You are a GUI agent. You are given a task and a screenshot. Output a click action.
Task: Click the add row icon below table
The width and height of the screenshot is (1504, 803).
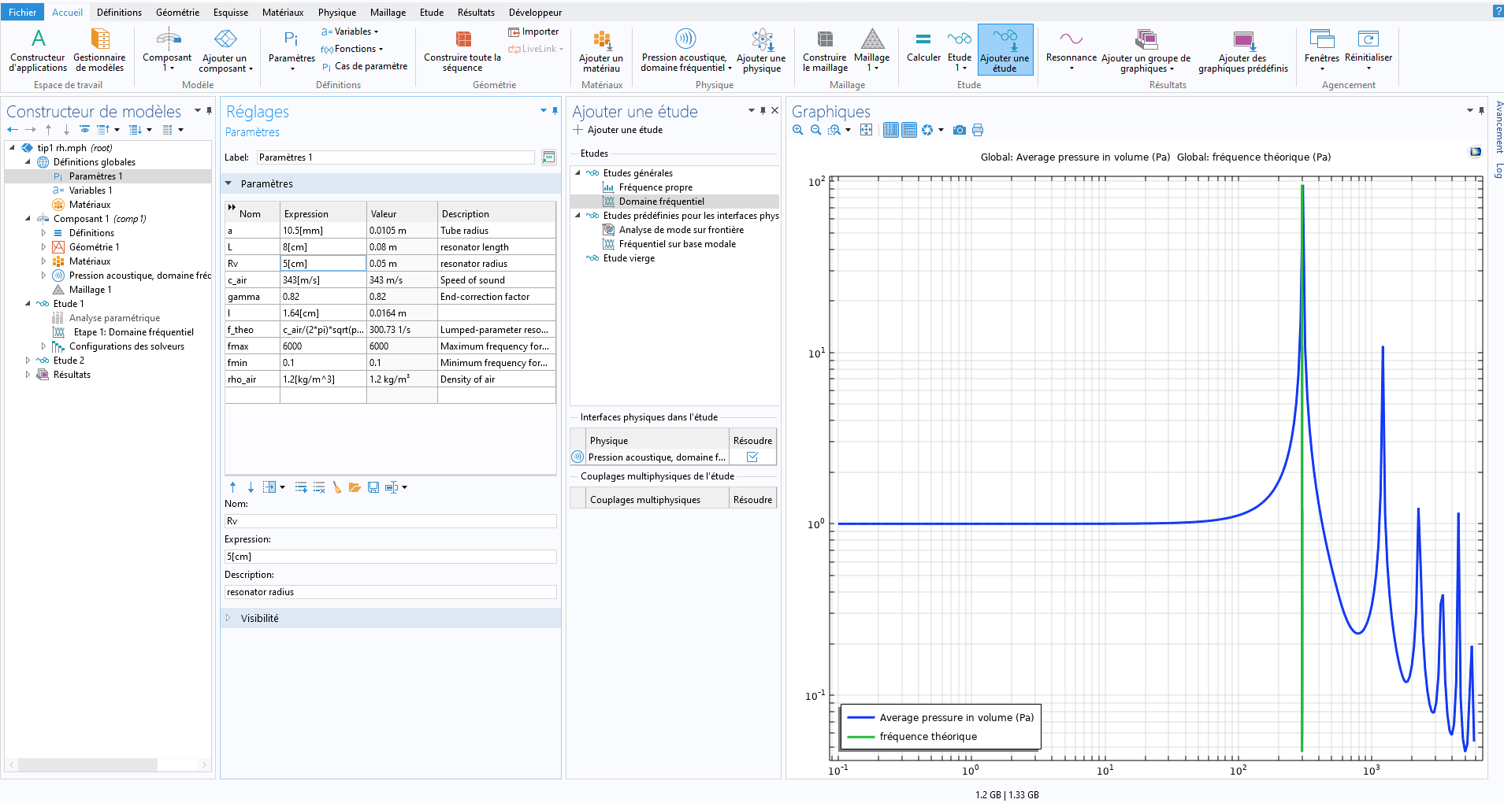coord(301,487)
